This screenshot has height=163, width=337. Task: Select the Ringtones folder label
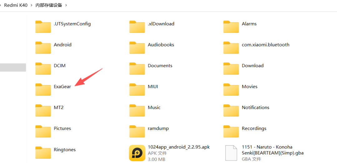click(x=65, y=150)
